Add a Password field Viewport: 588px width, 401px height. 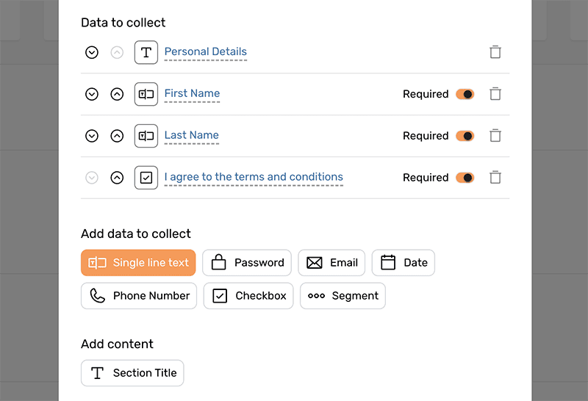click(x=247, y=263)
